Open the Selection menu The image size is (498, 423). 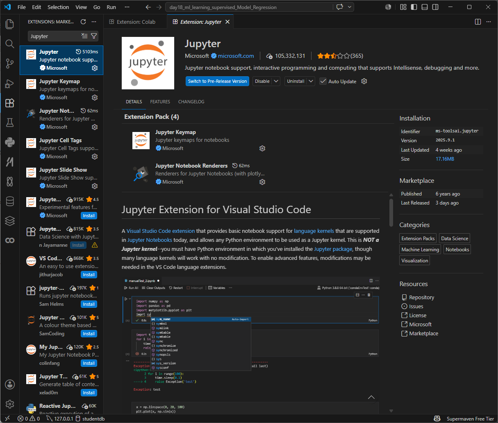58,7
